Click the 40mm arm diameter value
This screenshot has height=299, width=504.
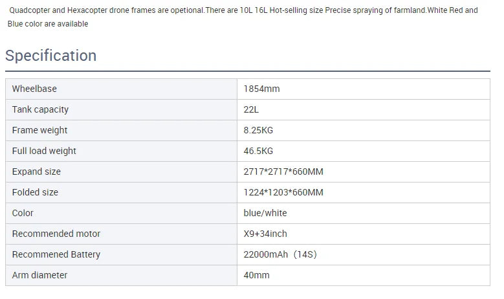[x=256, y=275]
